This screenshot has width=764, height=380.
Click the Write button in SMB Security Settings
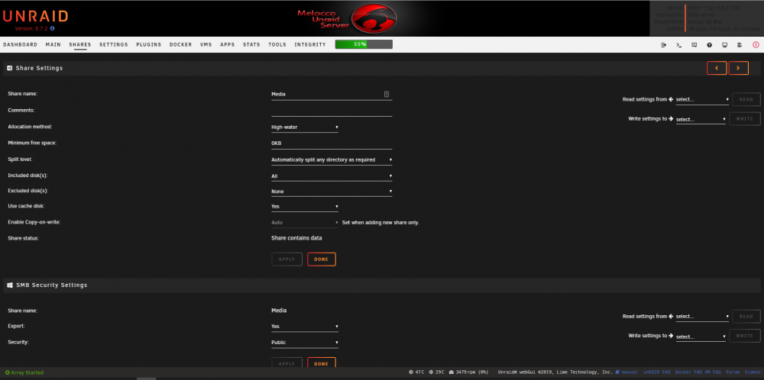[744, 336]
